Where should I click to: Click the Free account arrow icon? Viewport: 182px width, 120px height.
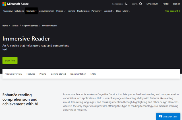[179, 11]
